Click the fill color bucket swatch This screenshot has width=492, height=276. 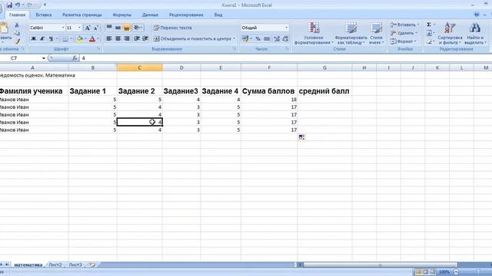point(79,39)
